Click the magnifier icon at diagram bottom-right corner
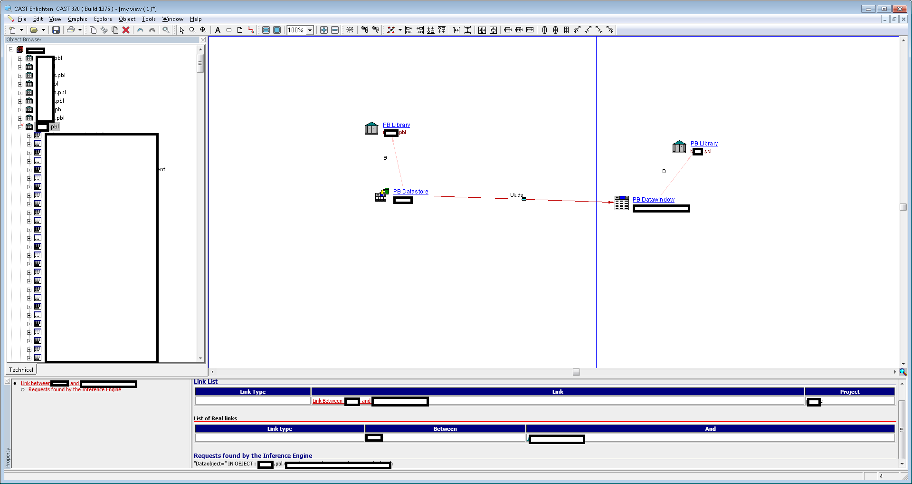 903,372
